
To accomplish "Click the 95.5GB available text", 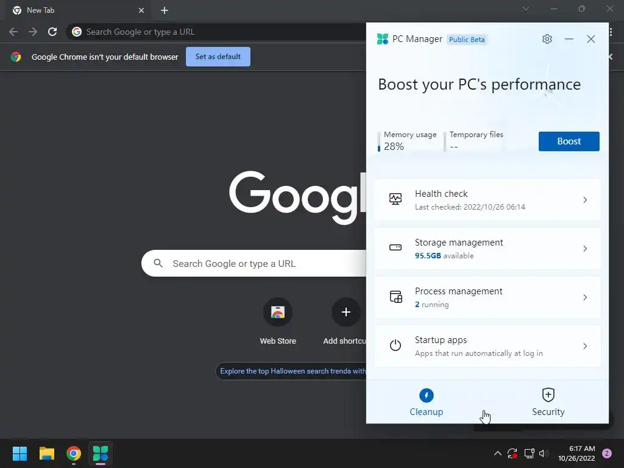I will [x=444, y=255].
